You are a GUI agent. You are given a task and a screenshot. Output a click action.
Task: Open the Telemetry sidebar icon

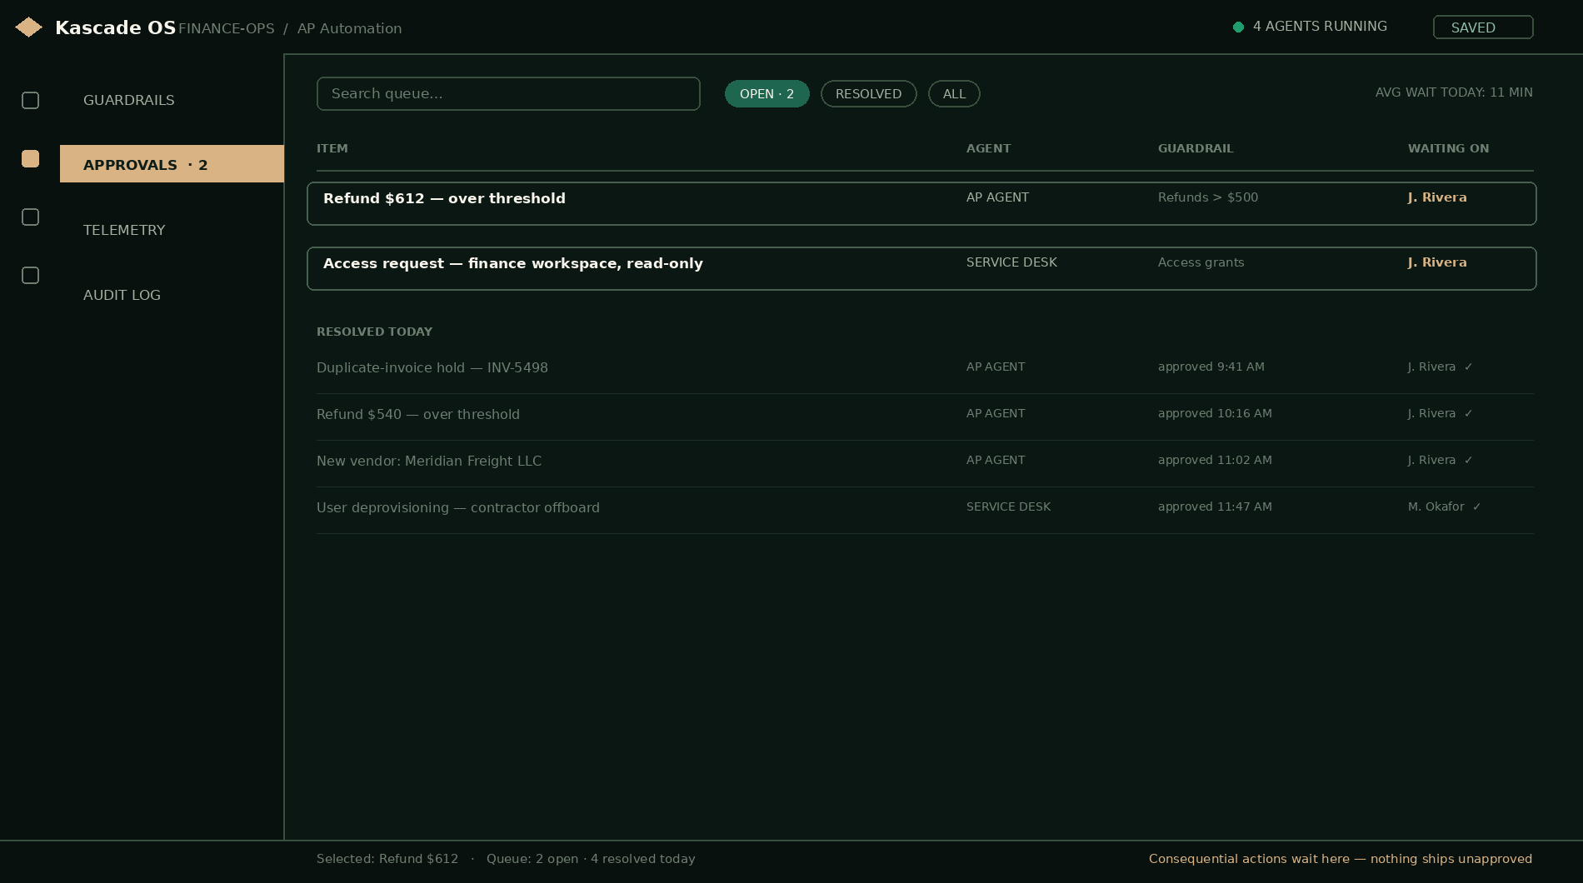[x=30, y=217]
